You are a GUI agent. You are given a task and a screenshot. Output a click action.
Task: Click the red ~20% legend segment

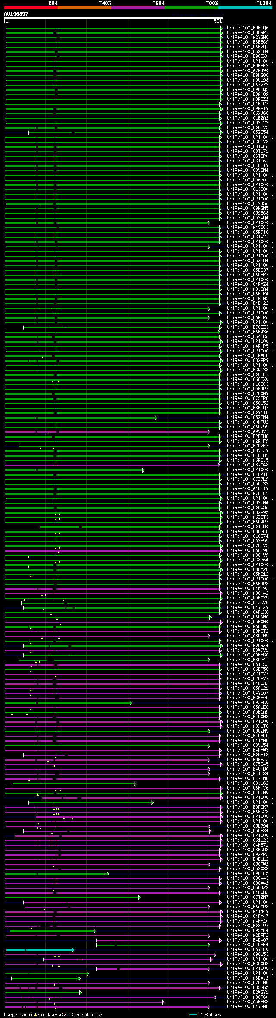pos(31,8)
